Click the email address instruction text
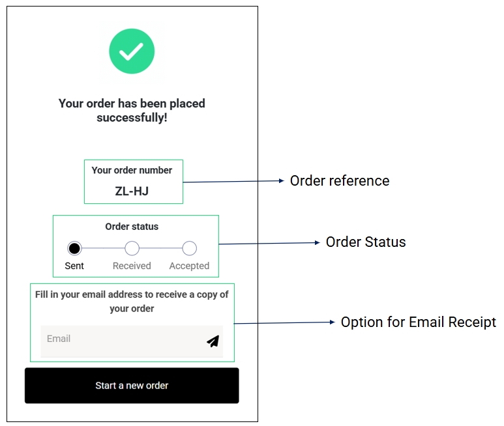This screenshot has width=504, height=426. (132, 301)
